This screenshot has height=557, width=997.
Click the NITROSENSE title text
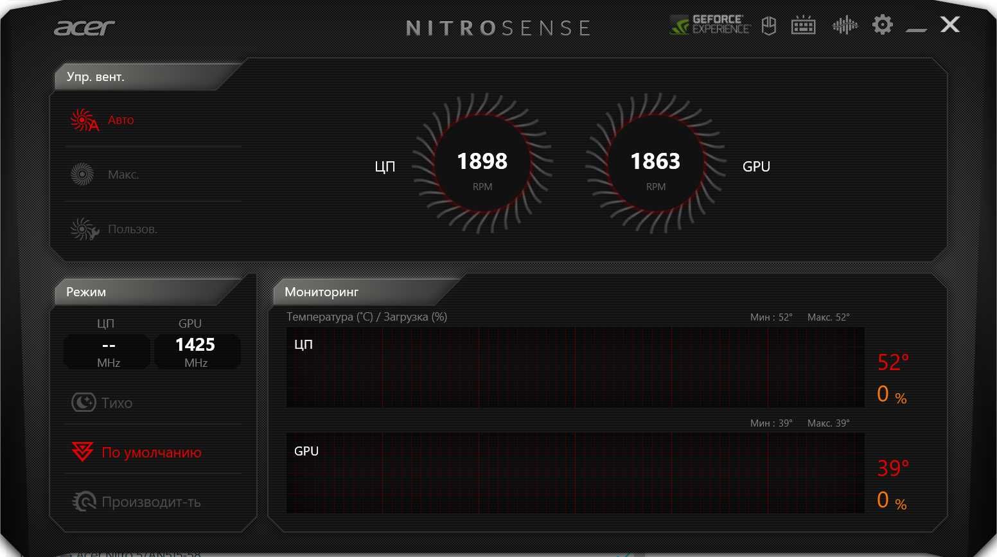499,28
